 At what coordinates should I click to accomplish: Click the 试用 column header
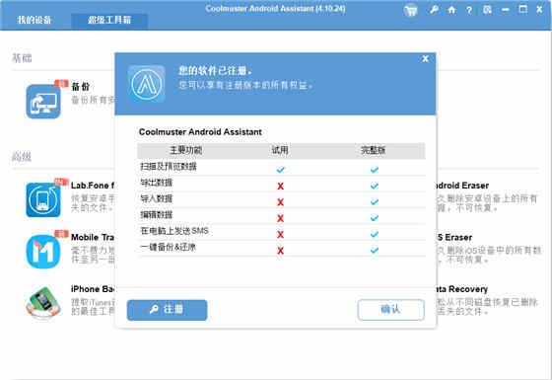280,150
